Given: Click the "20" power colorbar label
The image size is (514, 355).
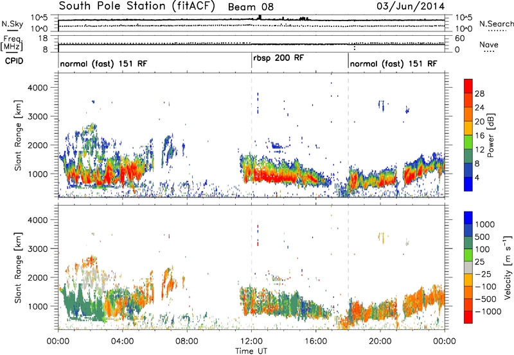Looking at the screenshot, I should pyautogui.click(x=479, y=122).
